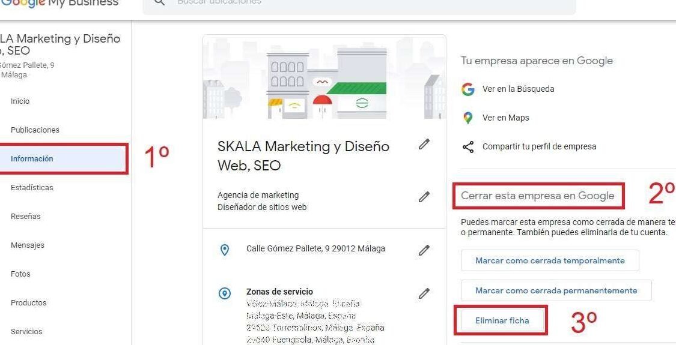Click the storefront illustration banner
The width and height of the screenshot is (676, 345).
coord(324,77)
